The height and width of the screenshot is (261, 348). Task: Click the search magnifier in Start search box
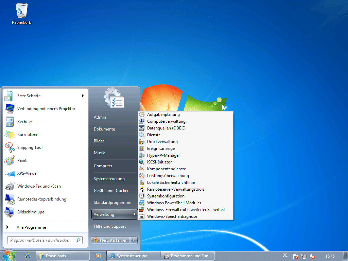click(x=79, y=240)
